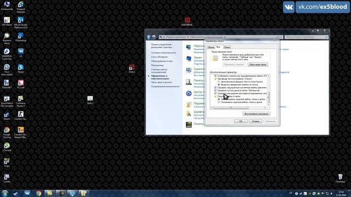Screen dimensions: 351x197
Task: Refresh the Control Panel address bar
Action: (281, 37)
